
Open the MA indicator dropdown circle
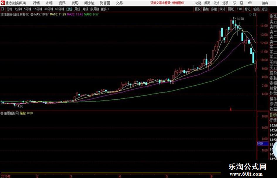[x=32, y=14]
